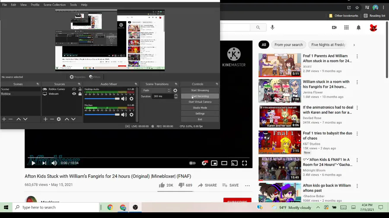
Task: Increase transition duration with up arrow
Action: tap(176, 95)
